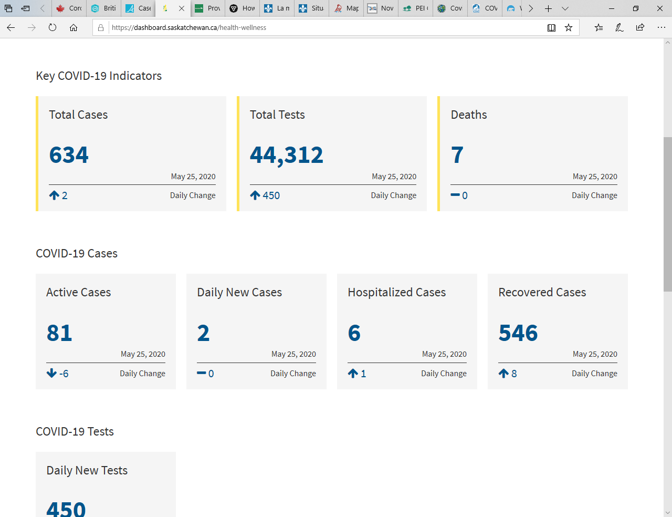Close the current active tab
Image resolution: width=672 pixels, height=517 pixels.
click(182, 8)
